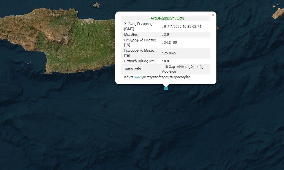This screenshot has height=170, width=284.
Task: Click the small island north of Crete
Action: coord(96,5)
